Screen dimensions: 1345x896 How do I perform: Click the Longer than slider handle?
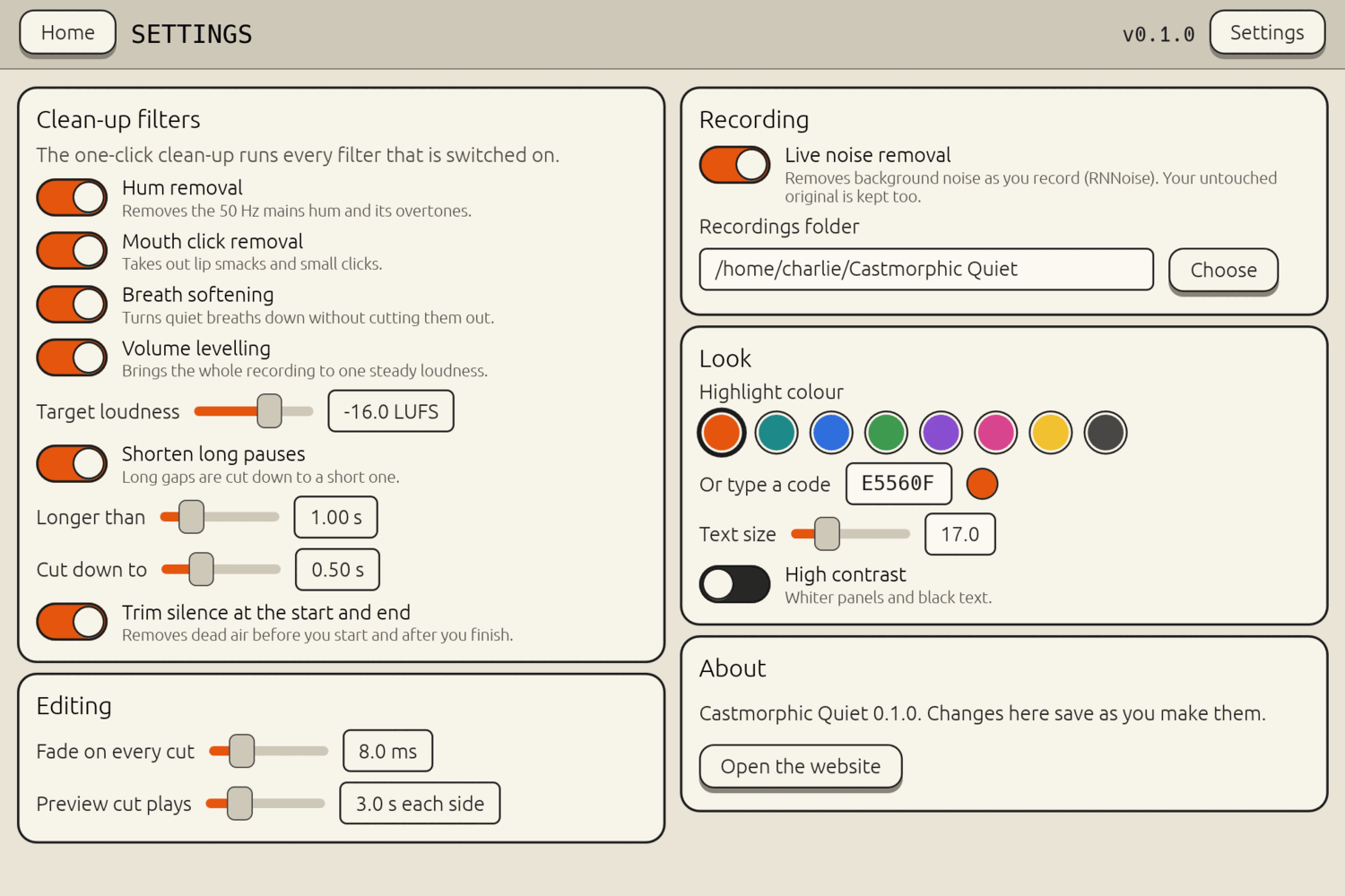191,517
